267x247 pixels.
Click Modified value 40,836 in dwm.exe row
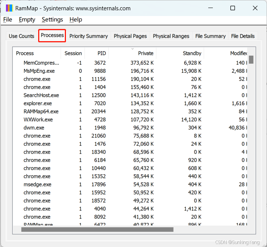pyautogui.click(x=238, y=128)
